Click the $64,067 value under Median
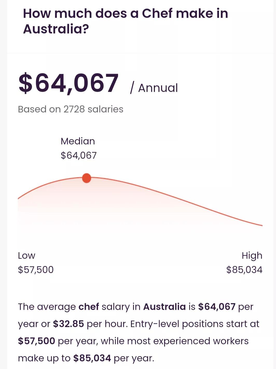 click(x=79, y=155)
